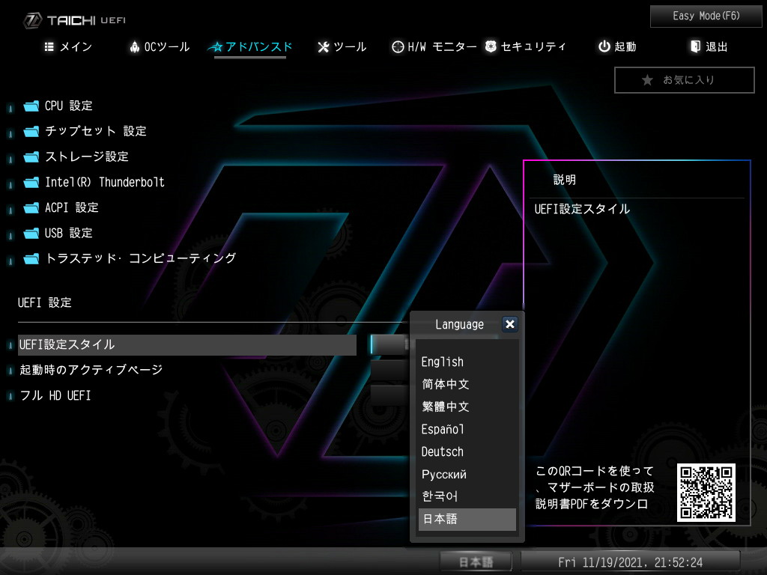
Task: Click the Taichi UEFI logo icon
Action: tap(33, 20)
